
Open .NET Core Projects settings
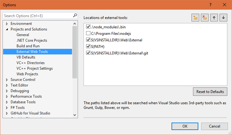click(x=32, y=40)
